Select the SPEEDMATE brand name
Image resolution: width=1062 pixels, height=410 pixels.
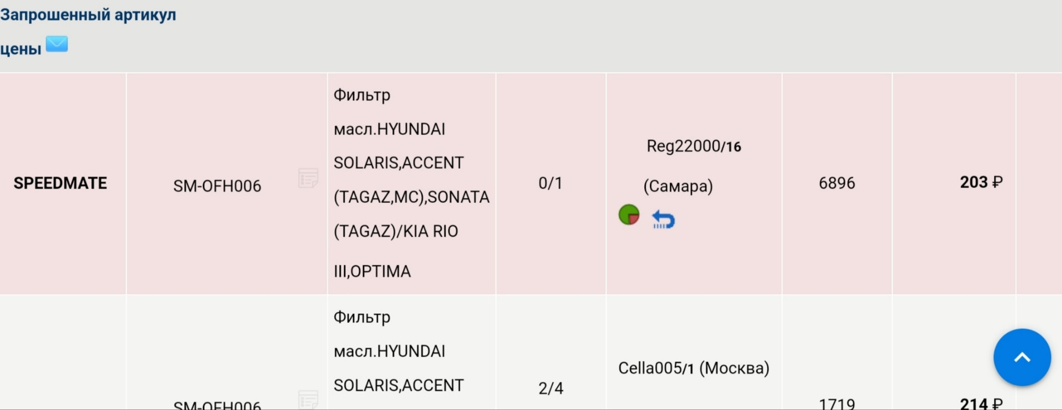click(x=60, y=183)
